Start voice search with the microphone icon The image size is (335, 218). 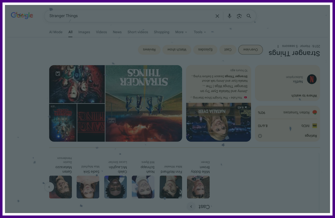coord(230,16)
